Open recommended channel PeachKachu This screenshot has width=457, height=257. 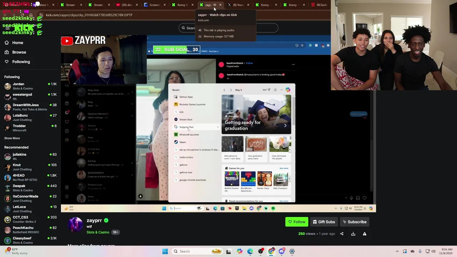click(30, 230)
